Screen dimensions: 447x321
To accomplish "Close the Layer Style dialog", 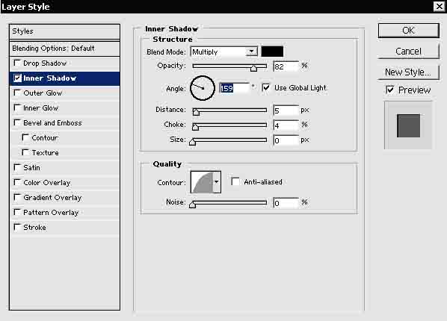I will tap(439, 6).
